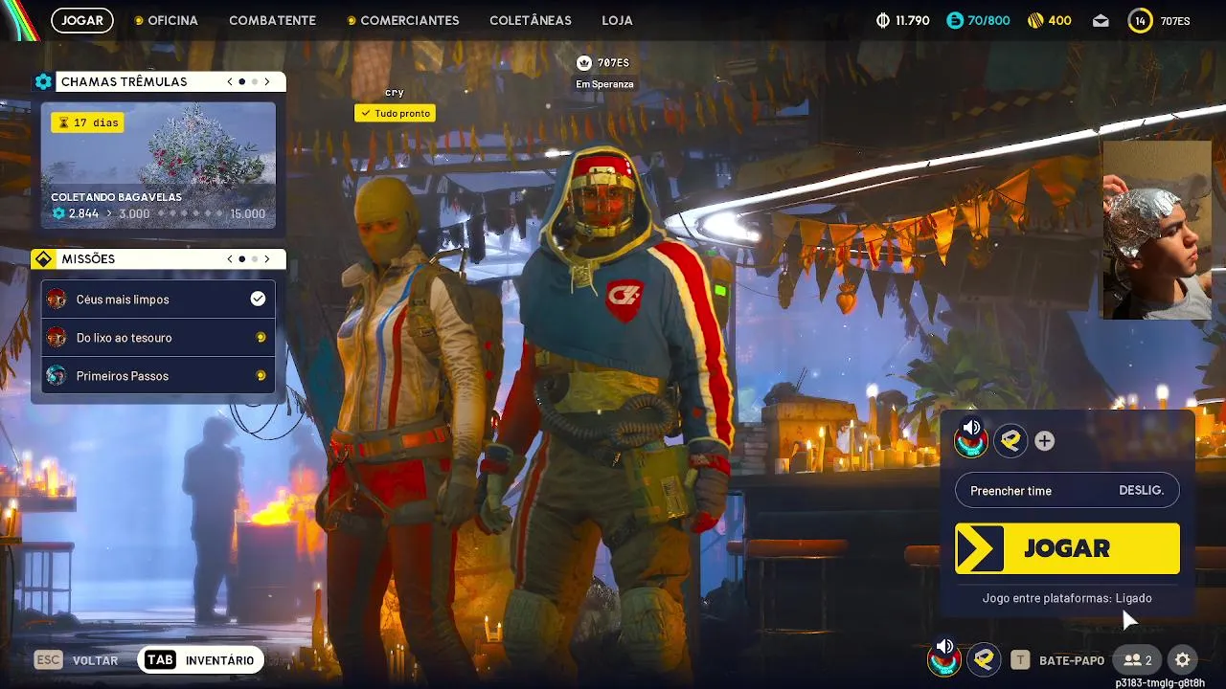
Task: Open the social list showing 2 friends
Action: tap(1138, 660)
